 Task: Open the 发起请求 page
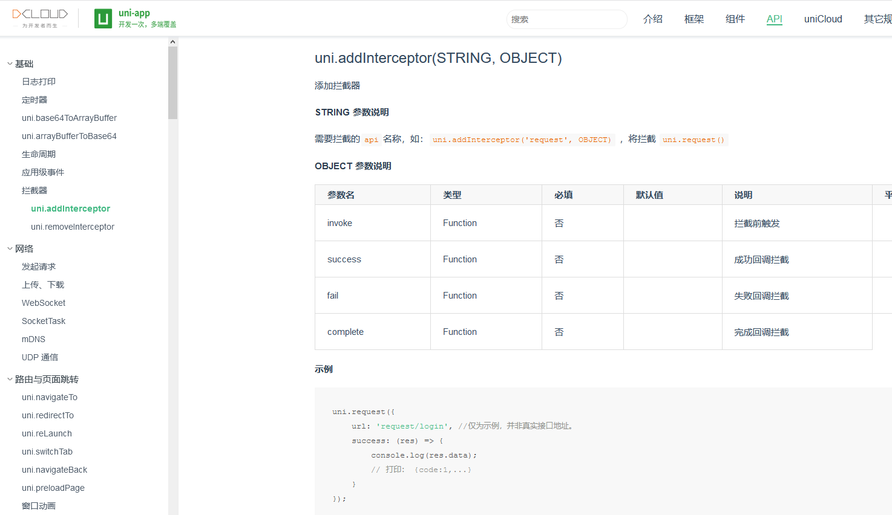pos(38,266)
